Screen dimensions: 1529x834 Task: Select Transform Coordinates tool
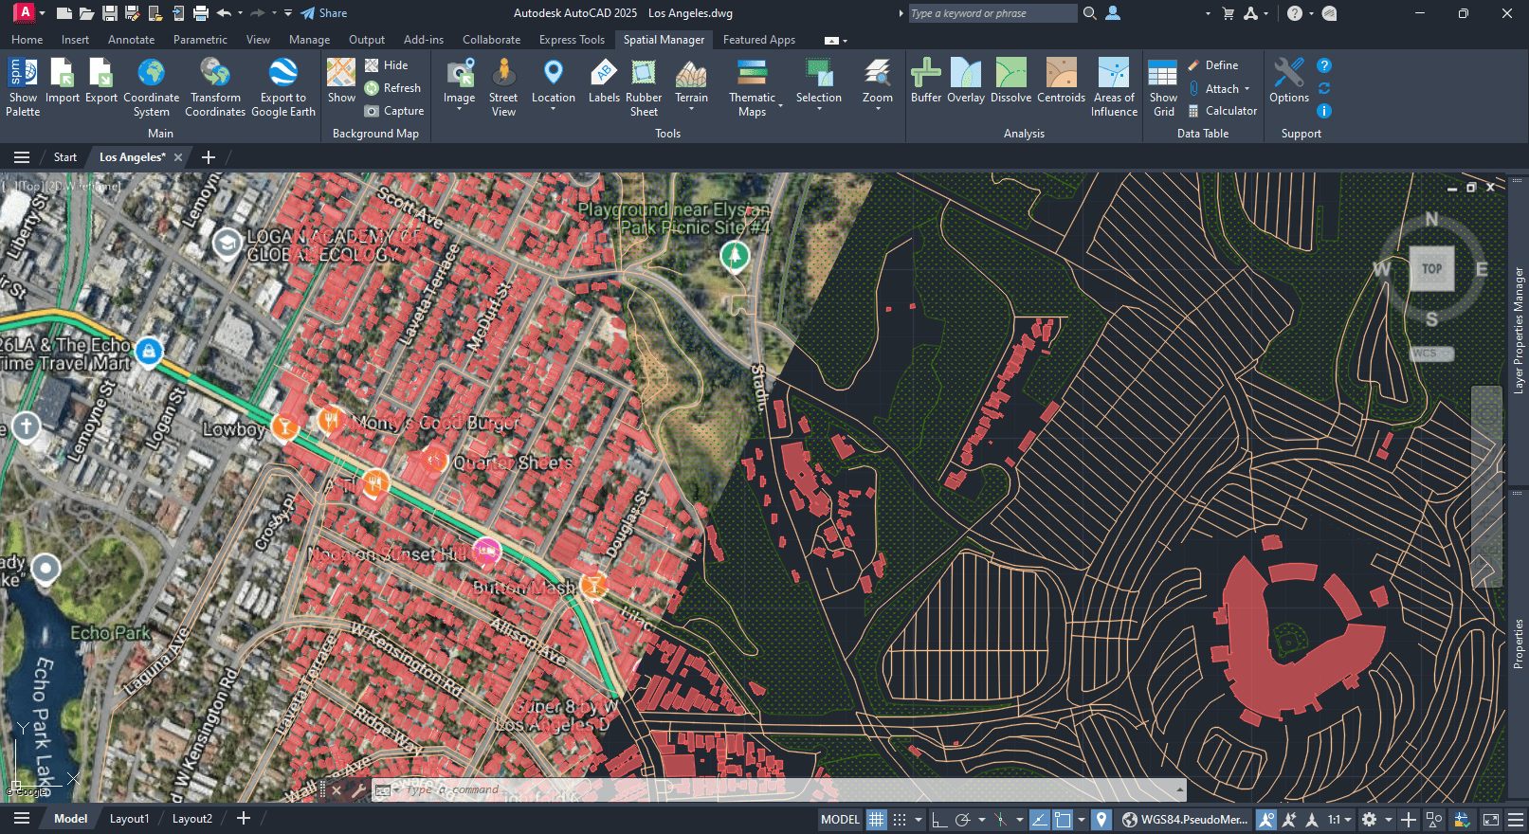215,86
